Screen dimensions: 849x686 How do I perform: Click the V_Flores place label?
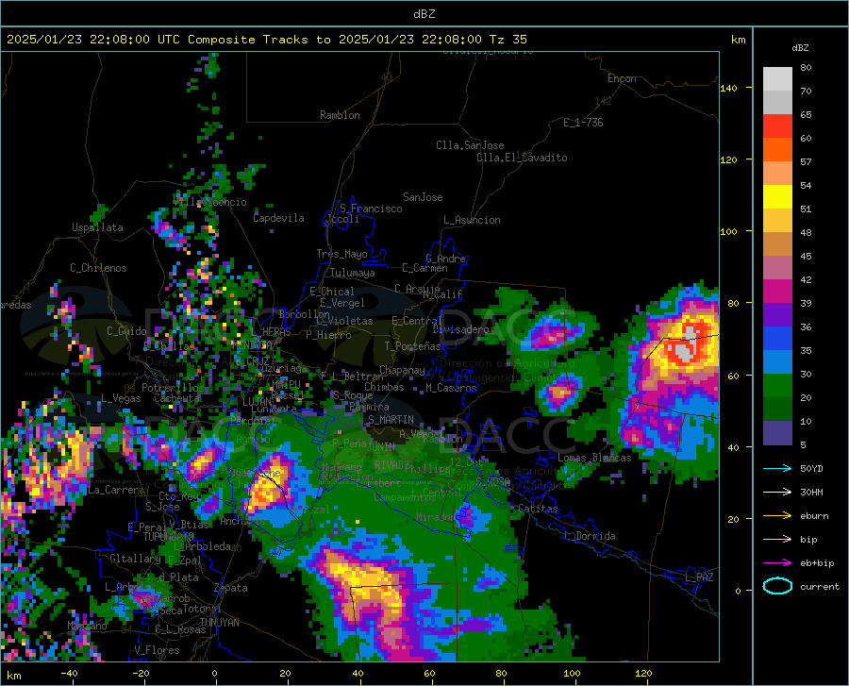pyautogui.click(x=157, y=650)
